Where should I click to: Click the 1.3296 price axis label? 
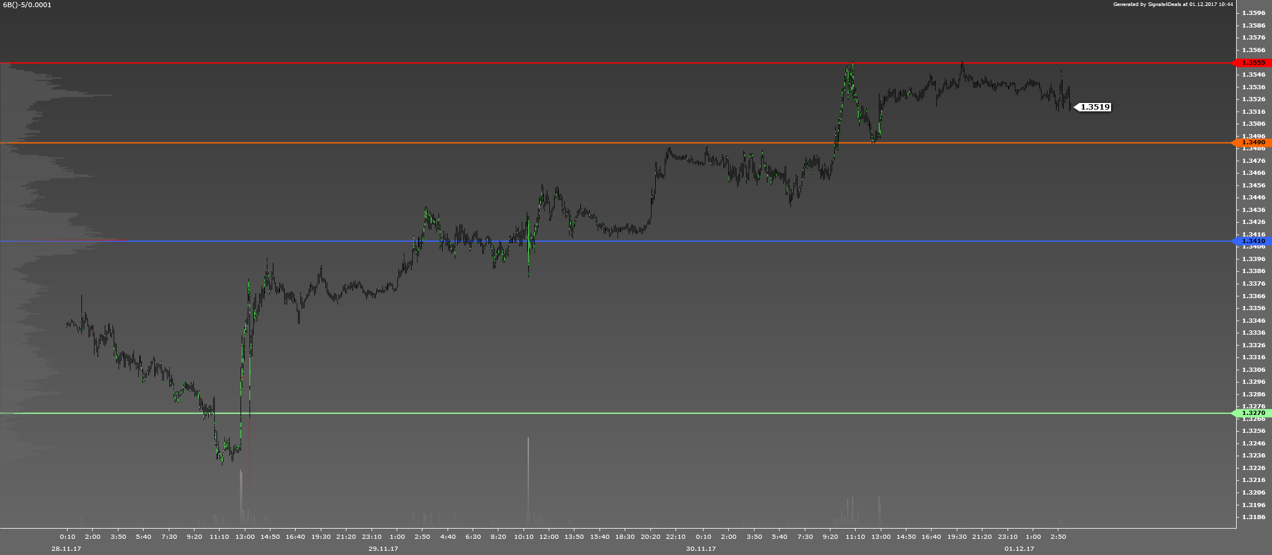point(1253,381)
